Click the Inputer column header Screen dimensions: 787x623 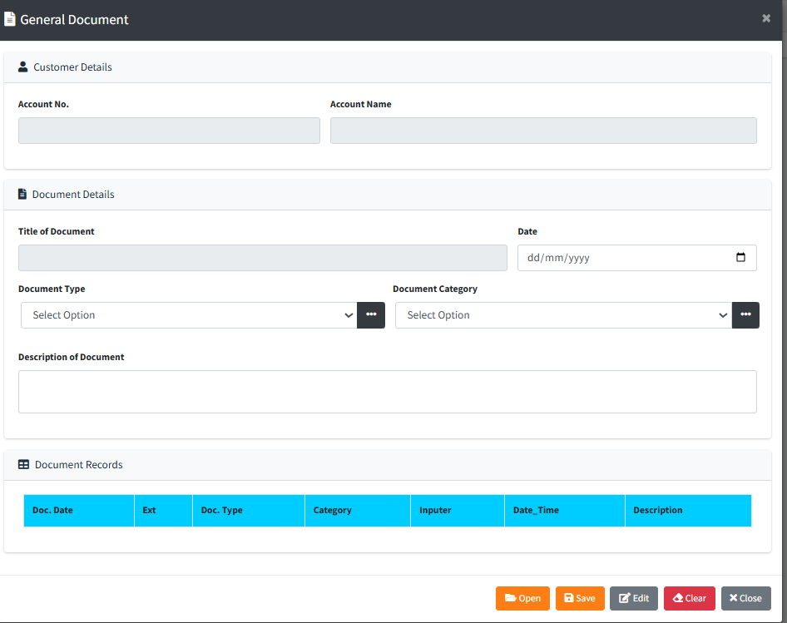[436, 510]
